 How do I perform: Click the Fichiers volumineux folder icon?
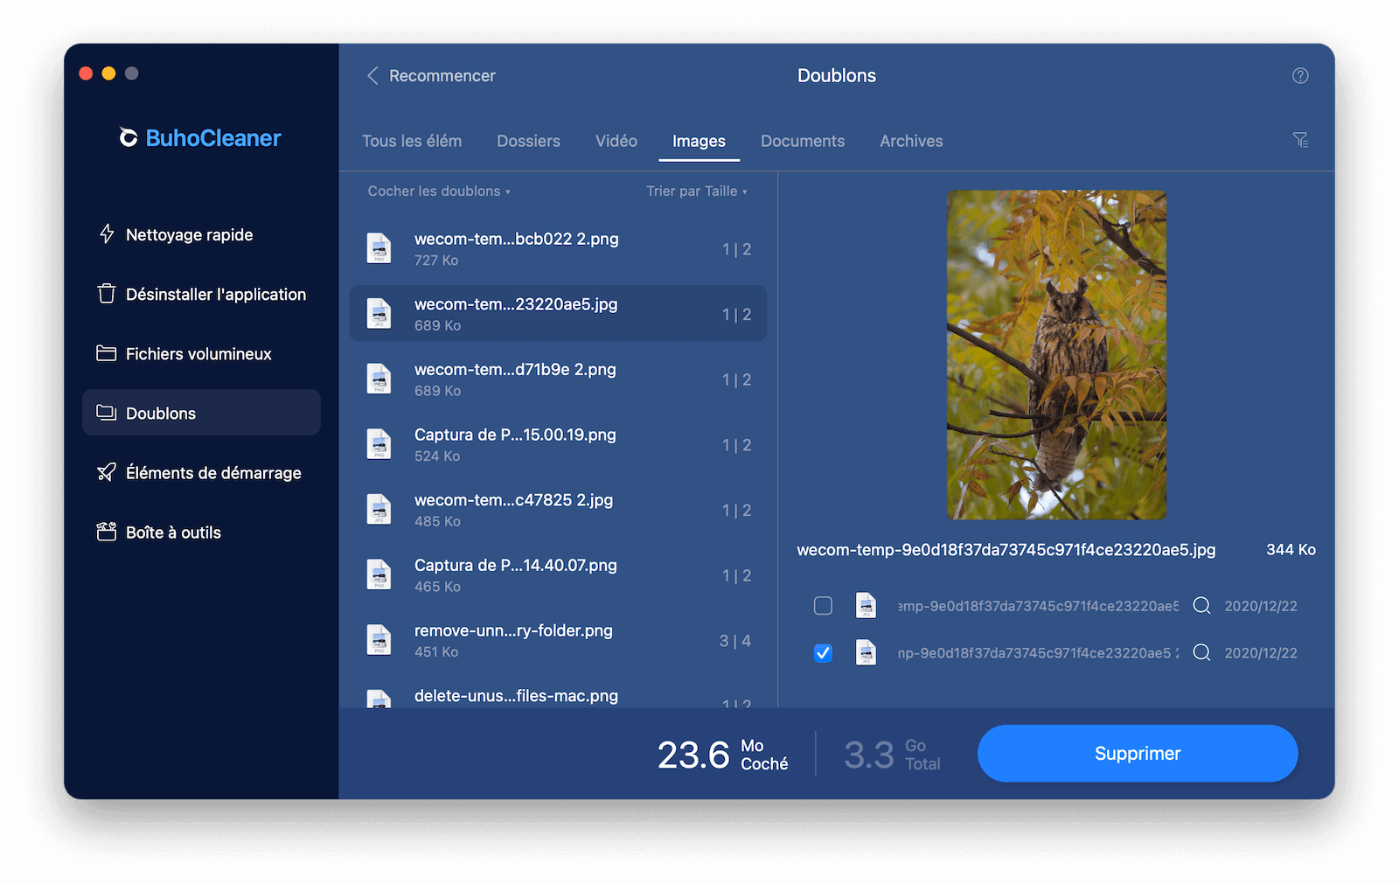[x=107, y=353]
